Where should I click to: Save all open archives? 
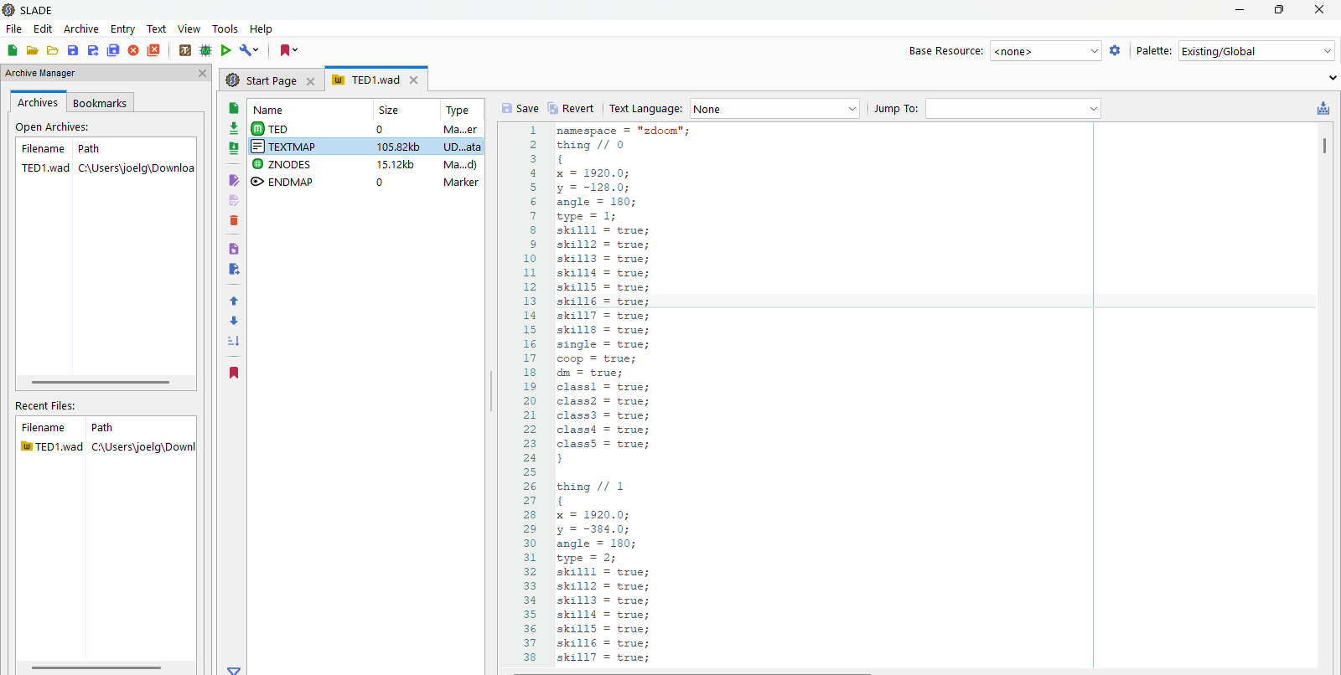tap(113, 50)
